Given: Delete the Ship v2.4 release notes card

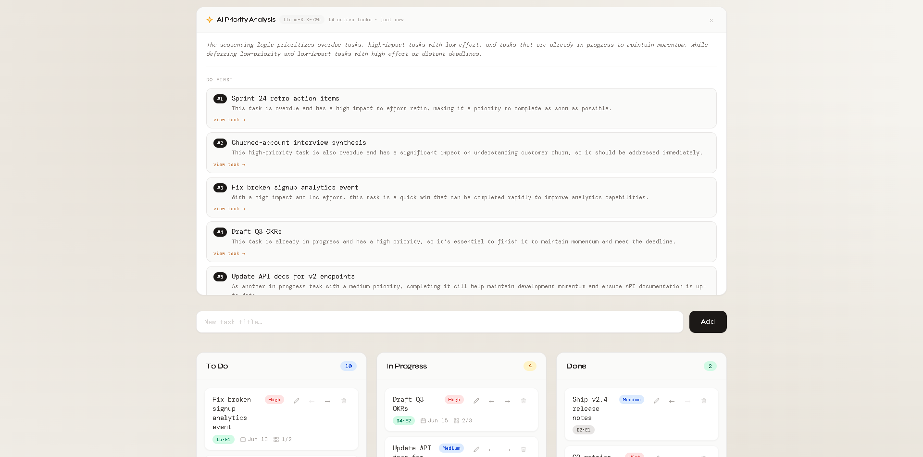Looking at the screenshot, I should pyautogui.click(x=704, y=401).
